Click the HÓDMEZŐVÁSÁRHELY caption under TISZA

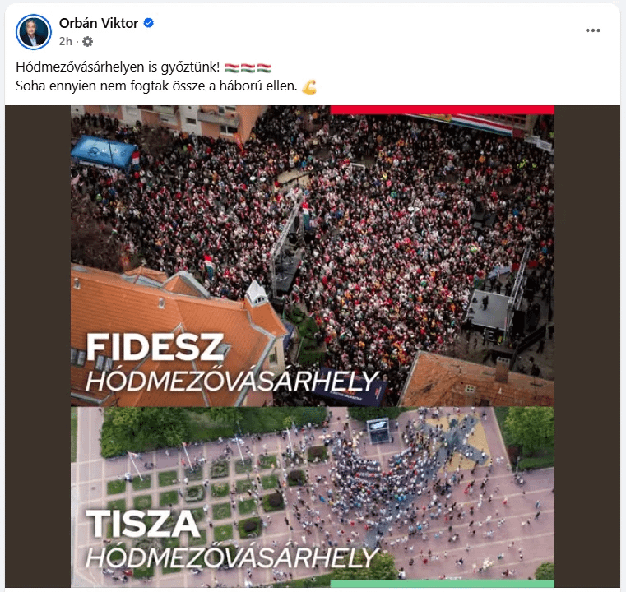(x=232, y=557)
